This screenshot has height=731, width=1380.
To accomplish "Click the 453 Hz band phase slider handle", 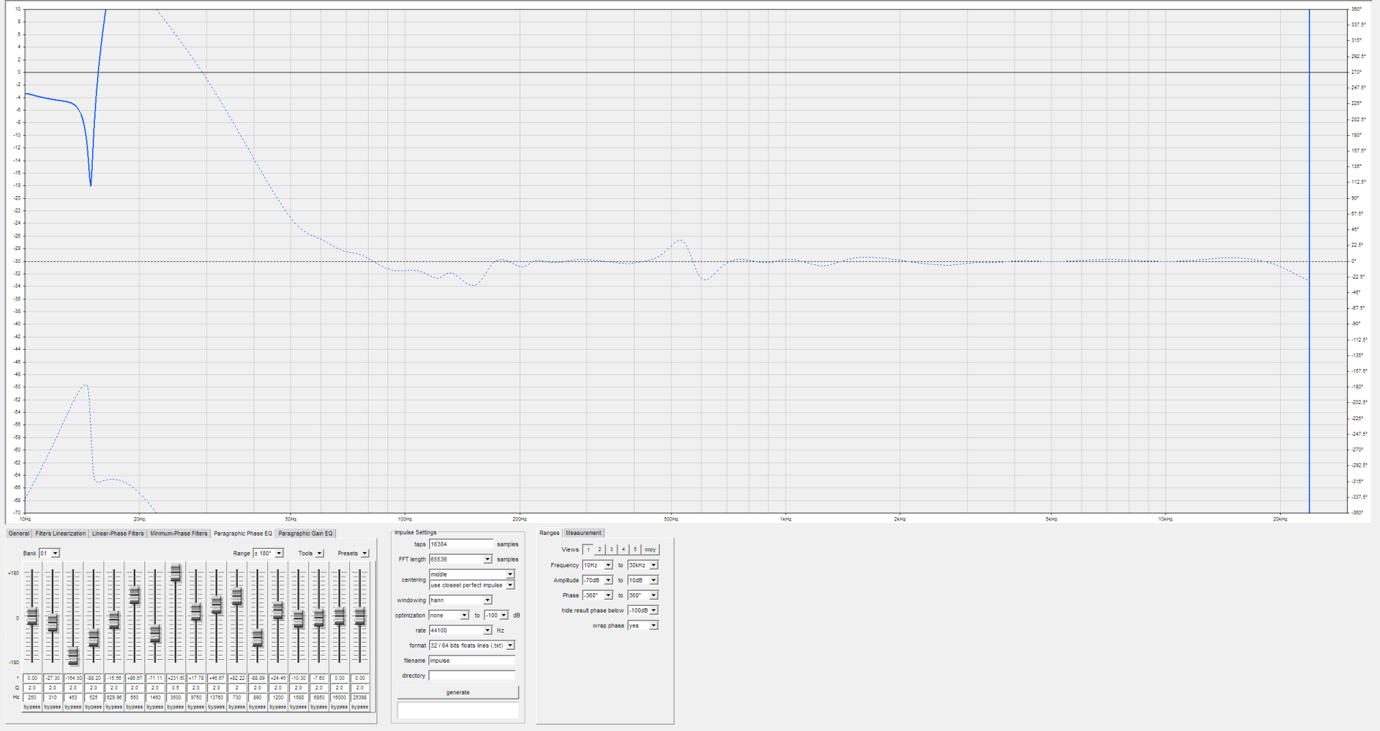I will pyautogui.click(x=73, y=655).
